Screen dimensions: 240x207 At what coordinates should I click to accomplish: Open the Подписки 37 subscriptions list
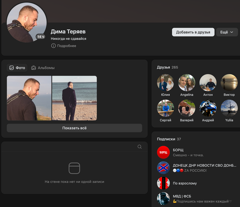(x=169, y=139)
